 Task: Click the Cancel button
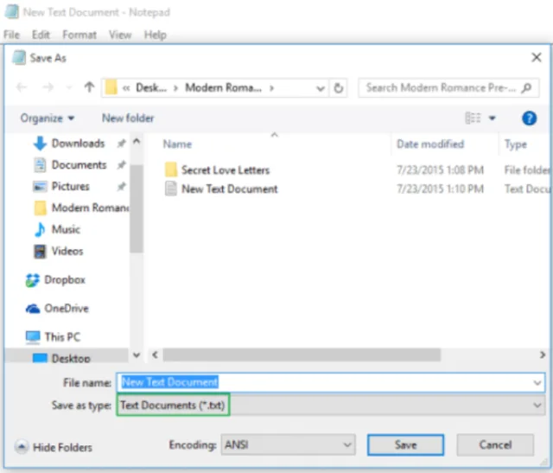(495, 444)
